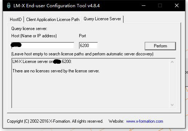This screenshot has width=188, height=131.
Task: Minimize the LM-X Configuration Tool window
Action: pos(144,5)
